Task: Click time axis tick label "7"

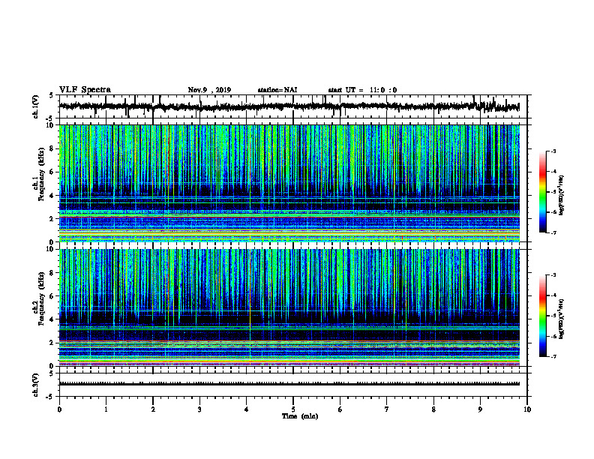Action: pos(387,409)
